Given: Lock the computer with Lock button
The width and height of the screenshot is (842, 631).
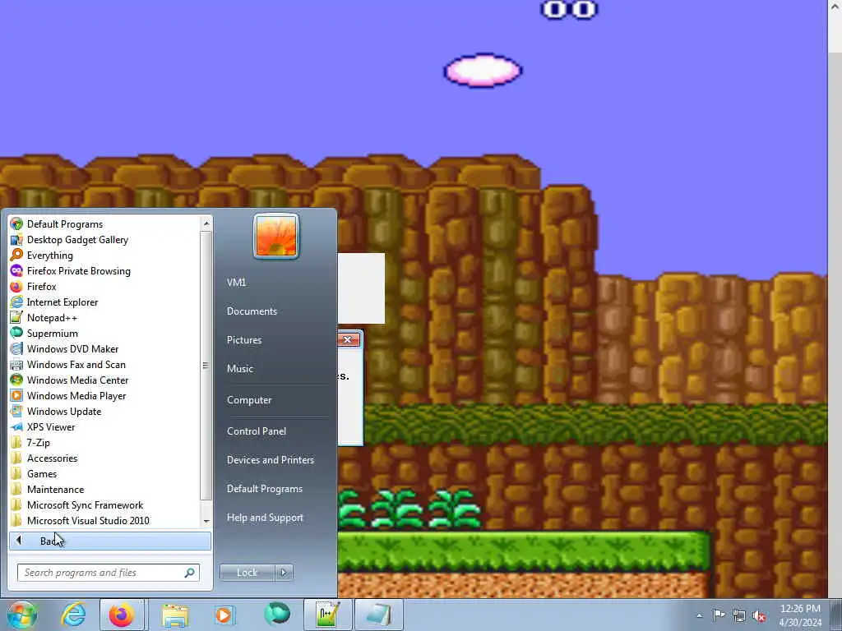Looking at the screenshot, I should pos(247,573).
